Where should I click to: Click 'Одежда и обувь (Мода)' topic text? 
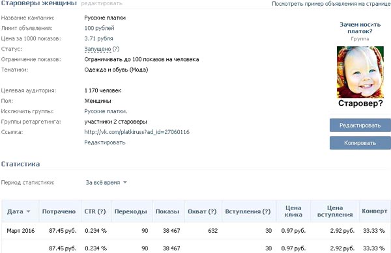tap(116, 70)
